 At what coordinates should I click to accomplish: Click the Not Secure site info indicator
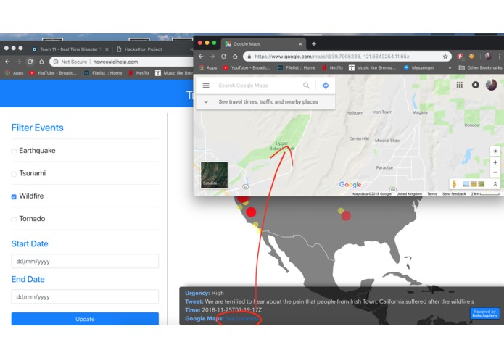pyautogui.click(x=70, y=62)
